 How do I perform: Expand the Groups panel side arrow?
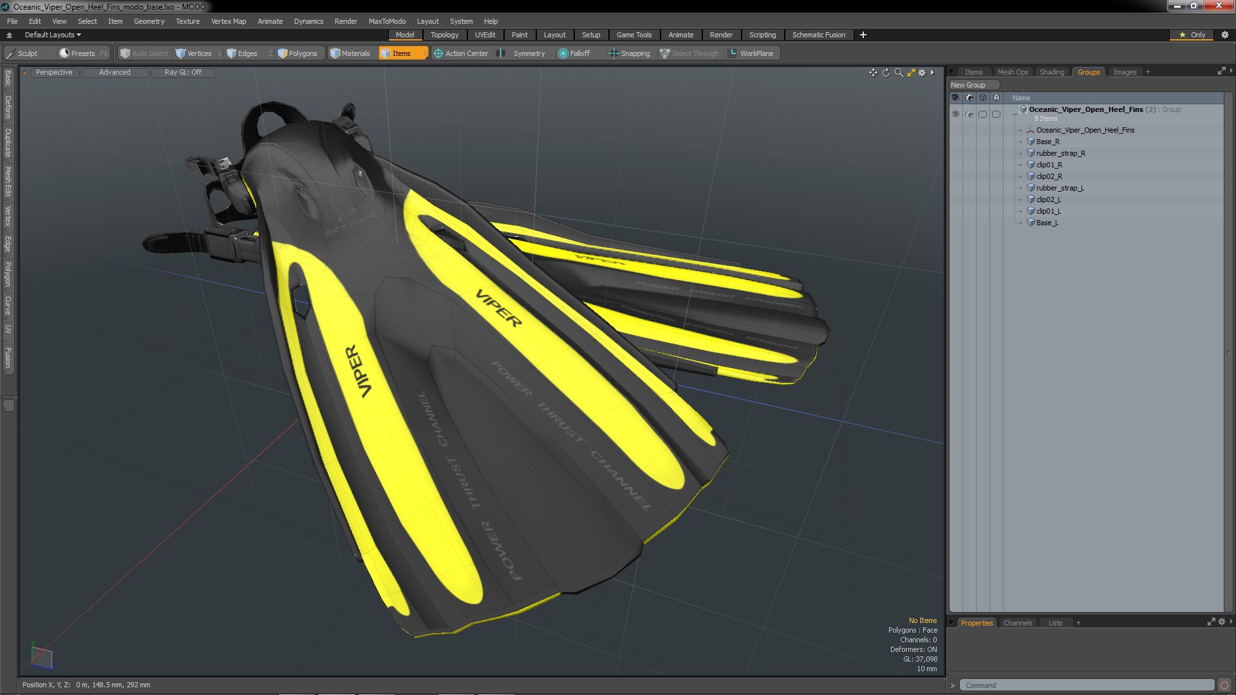(x=1231, y=71)
